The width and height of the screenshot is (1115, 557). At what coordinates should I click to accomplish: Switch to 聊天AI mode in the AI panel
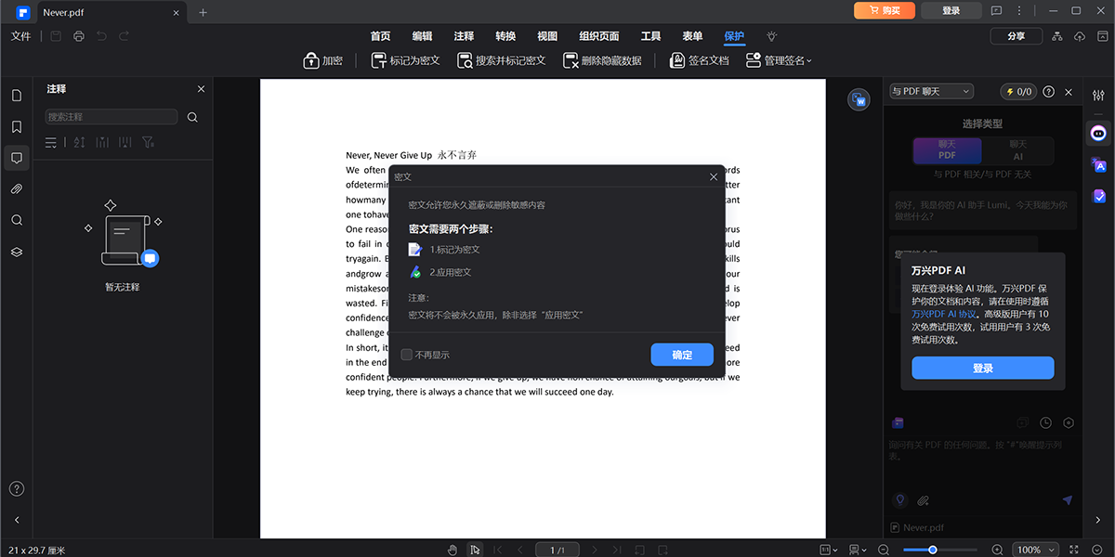[1019, 150]
